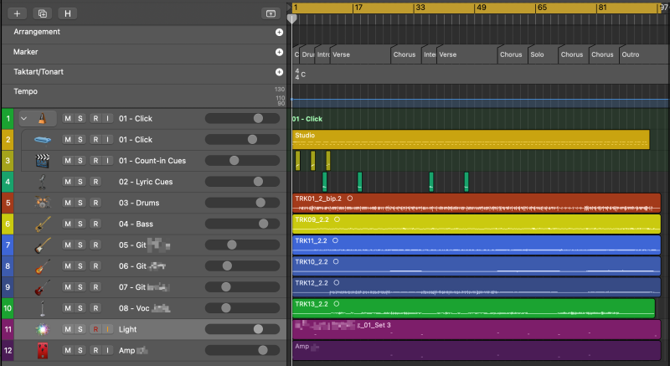Click the clapperboard icon on Count-in Cues track

[43, 160]
